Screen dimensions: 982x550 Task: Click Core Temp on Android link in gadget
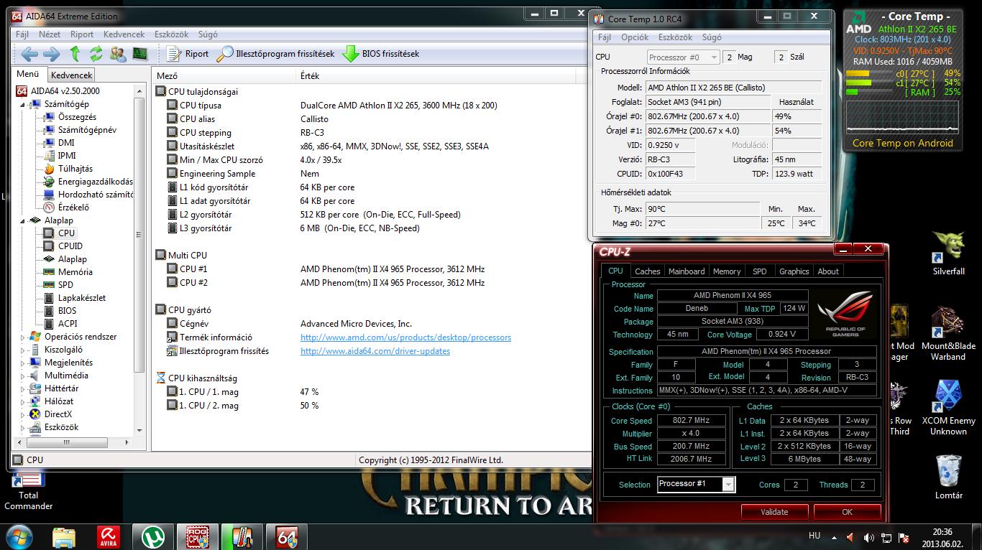903,143
